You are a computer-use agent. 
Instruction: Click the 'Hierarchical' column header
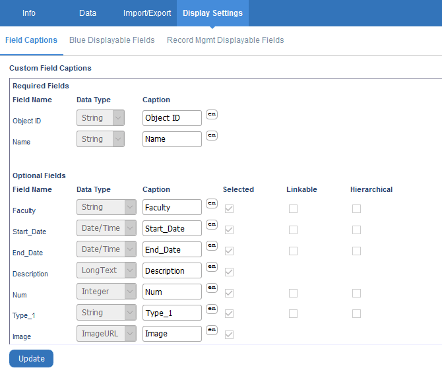[371, 189]
